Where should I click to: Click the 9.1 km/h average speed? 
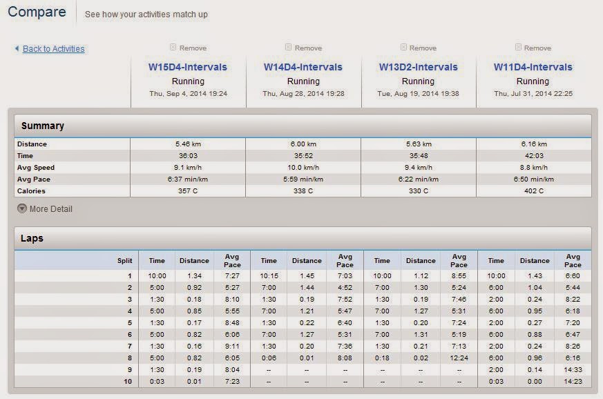tap(188, 168)
